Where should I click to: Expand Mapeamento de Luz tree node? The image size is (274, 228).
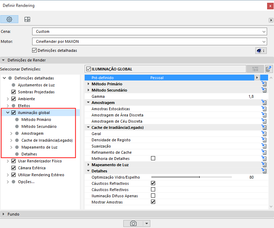11,147
